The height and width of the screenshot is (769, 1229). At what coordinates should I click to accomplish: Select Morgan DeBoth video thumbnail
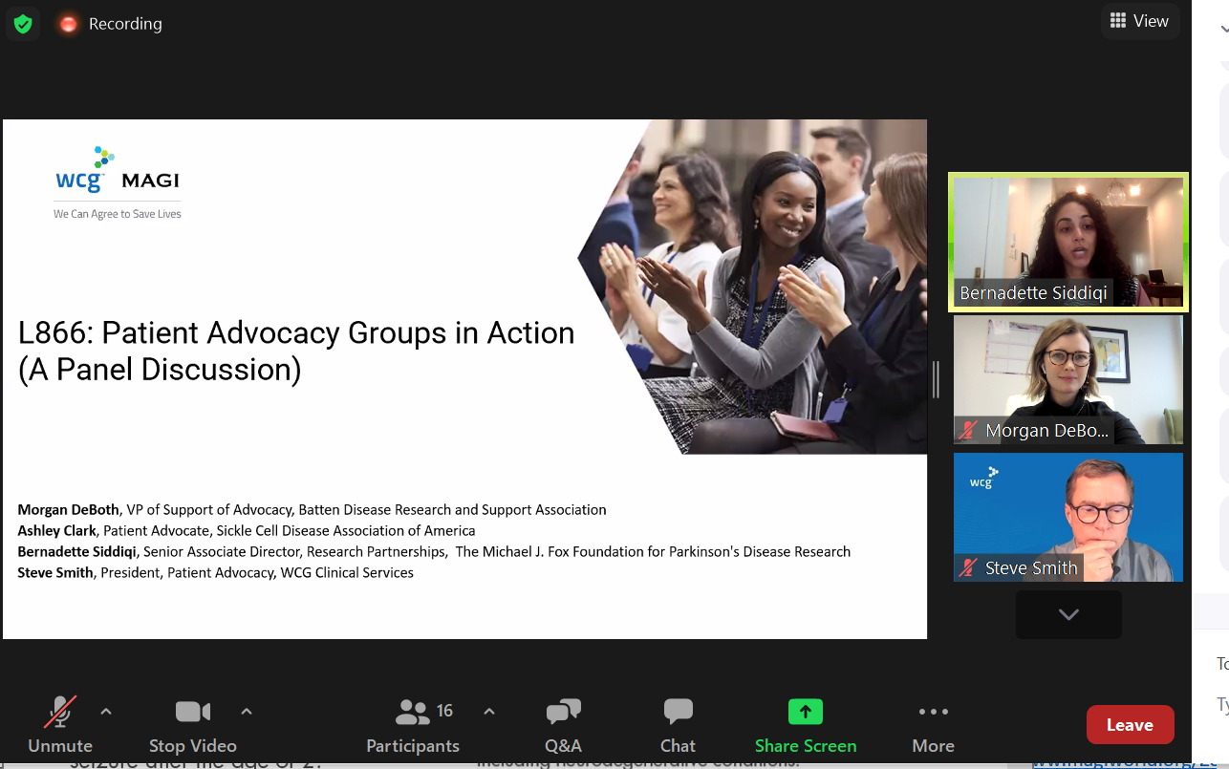(x=1068, y=380)
